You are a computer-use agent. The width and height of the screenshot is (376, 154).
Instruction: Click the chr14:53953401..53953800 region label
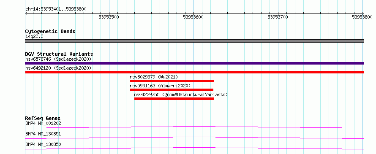pos(56,9)
